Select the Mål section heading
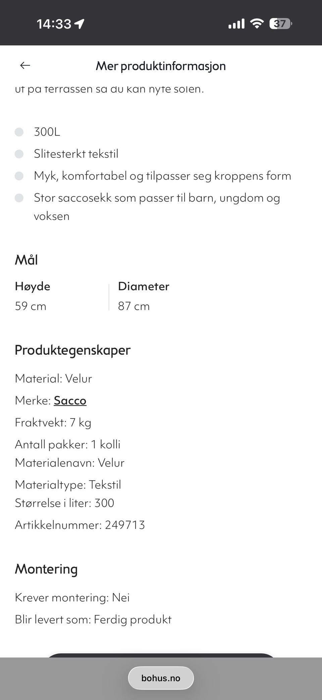322x700 pixels. pos(26,260)
